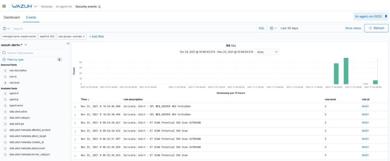The image size is (390, 161).
Task: Open rule 86601 link in 10:39:46.880 row
Action: coord(365,106)
